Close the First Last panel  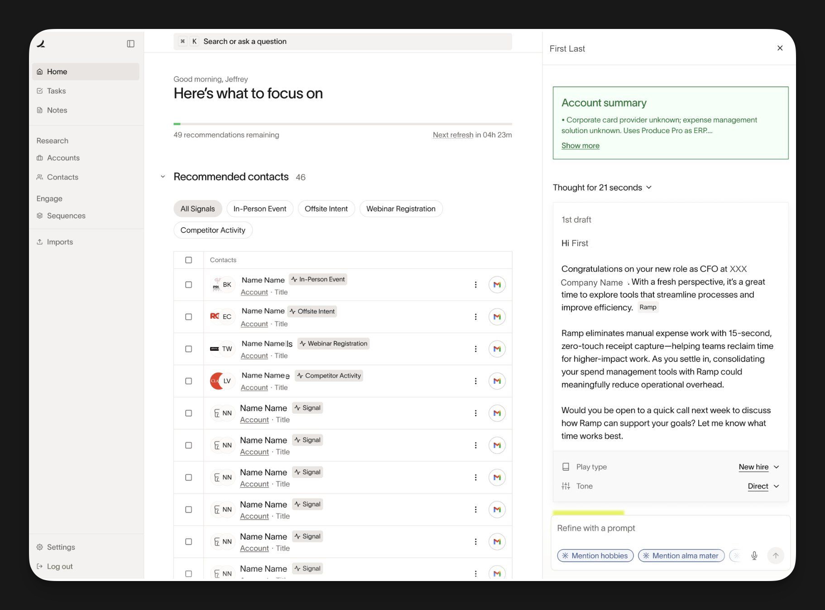(x=780, y=48)
